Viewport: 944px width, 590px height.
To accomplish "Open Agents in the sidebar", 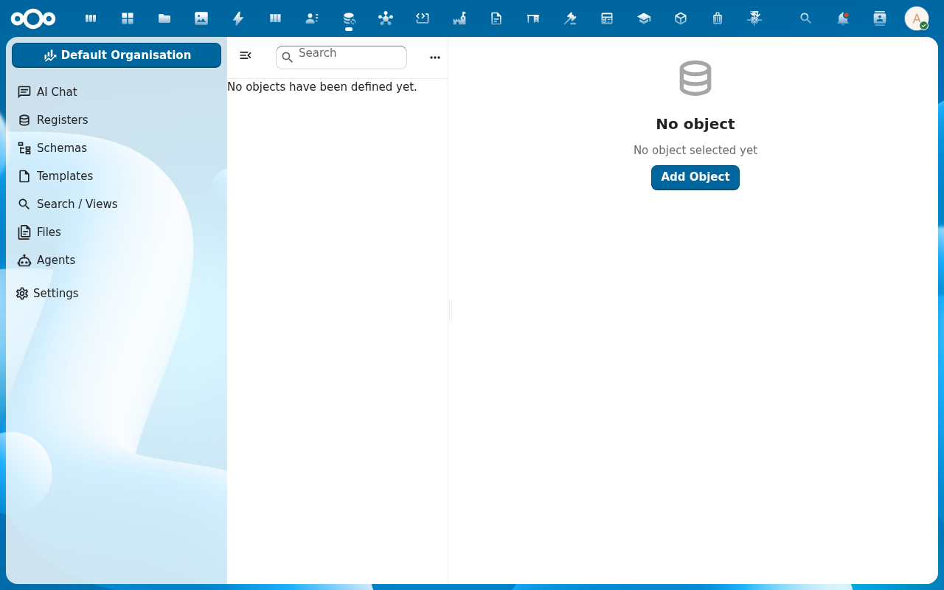I will coord(117,260).
